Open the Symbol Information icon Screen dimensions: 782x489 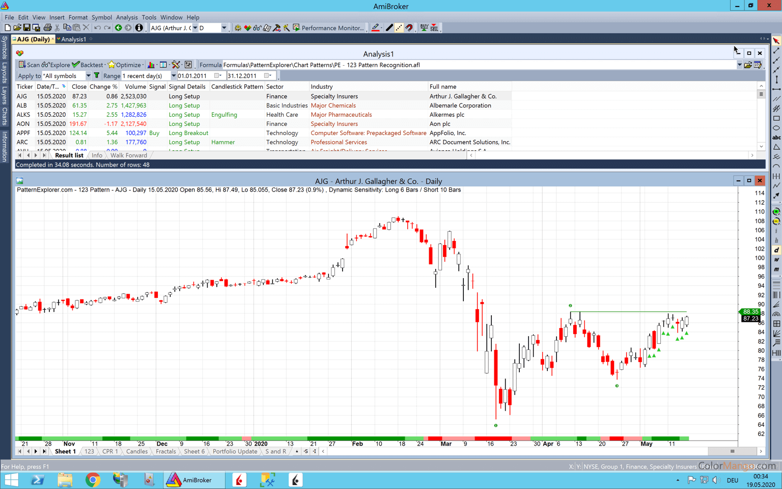(139, 28)
